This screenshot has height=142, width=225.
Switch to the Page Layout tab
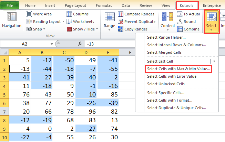click(75, 5)
